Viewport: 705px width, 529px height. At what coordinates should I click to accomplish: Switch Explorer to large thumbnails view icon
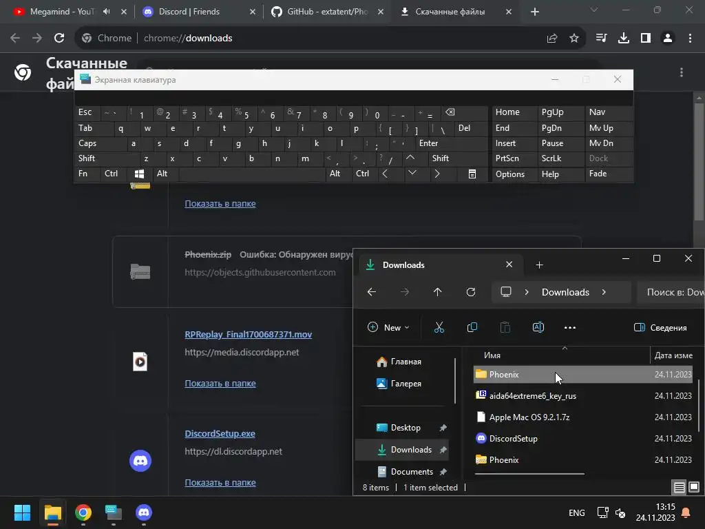(x=694, y=487)
